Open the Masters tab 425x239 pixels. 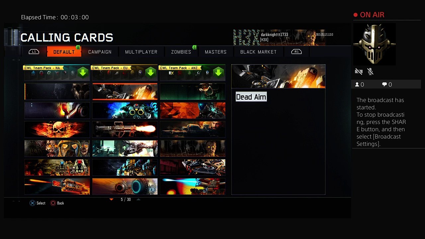tap(215, 52)
